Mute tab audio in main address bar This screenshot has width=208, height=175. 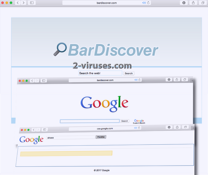pos(144,3)
